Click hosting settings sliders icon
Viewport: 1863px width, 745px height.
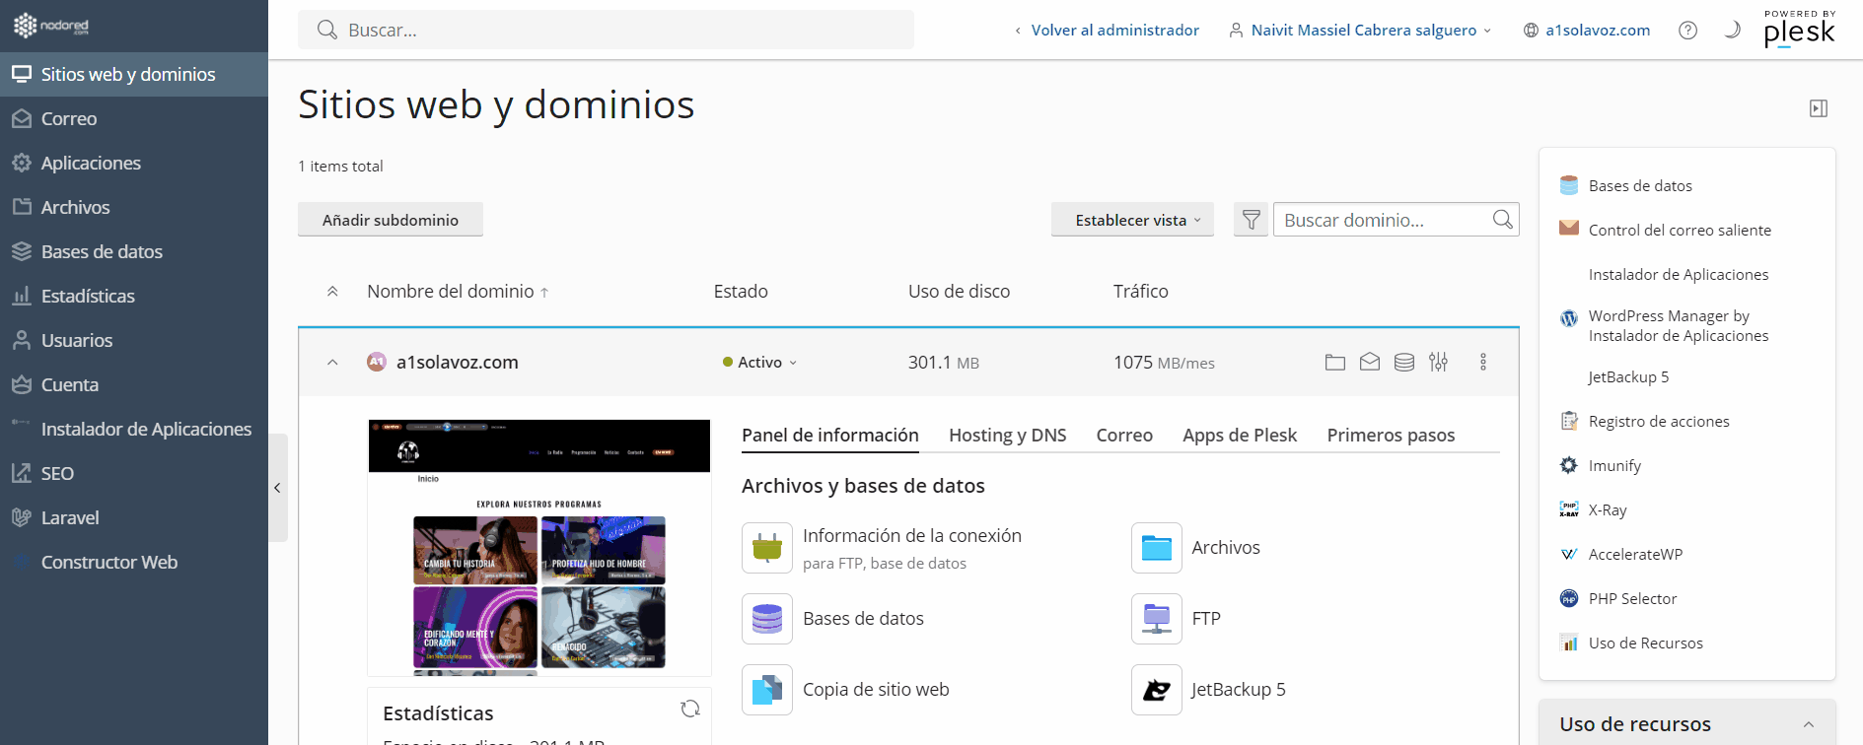click(x=1438, y=363)
